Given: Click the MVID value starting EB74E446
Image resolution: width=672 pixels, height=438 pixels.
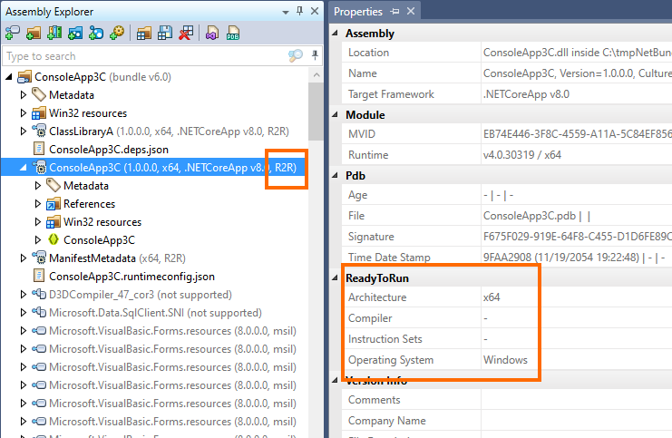Looking at the screenshot, I should [578, 134].
